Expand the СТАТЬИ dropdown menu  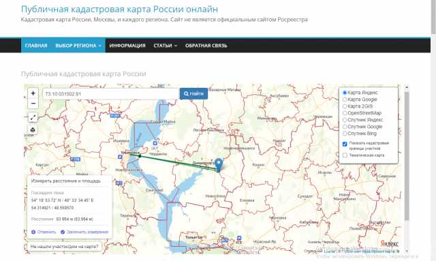pyautogui.click(x=165, y=46)
